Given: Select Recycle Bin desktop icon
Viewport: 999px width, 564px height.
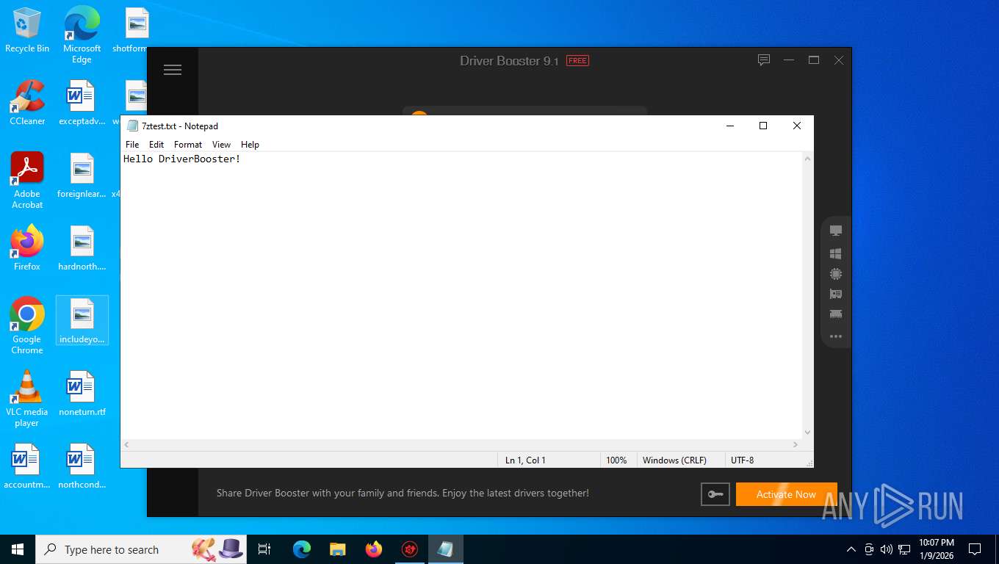Looking at the screenshot, I should click(27, 31).
